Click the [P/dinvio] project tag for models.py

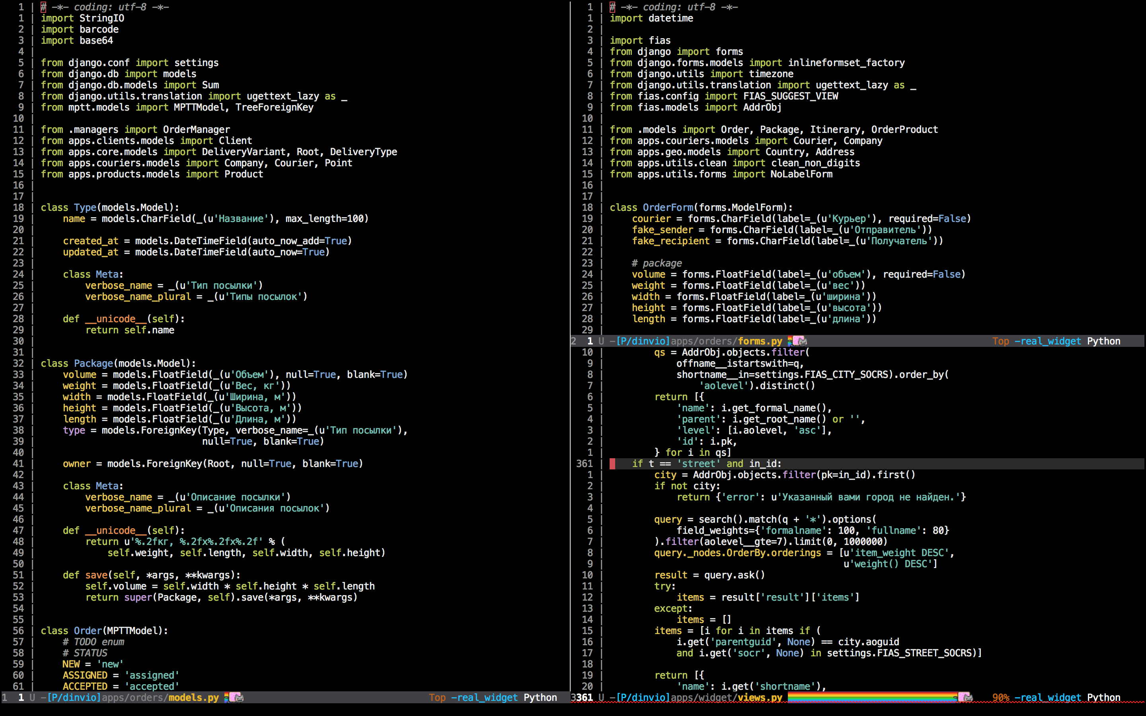tap(74, 698)
